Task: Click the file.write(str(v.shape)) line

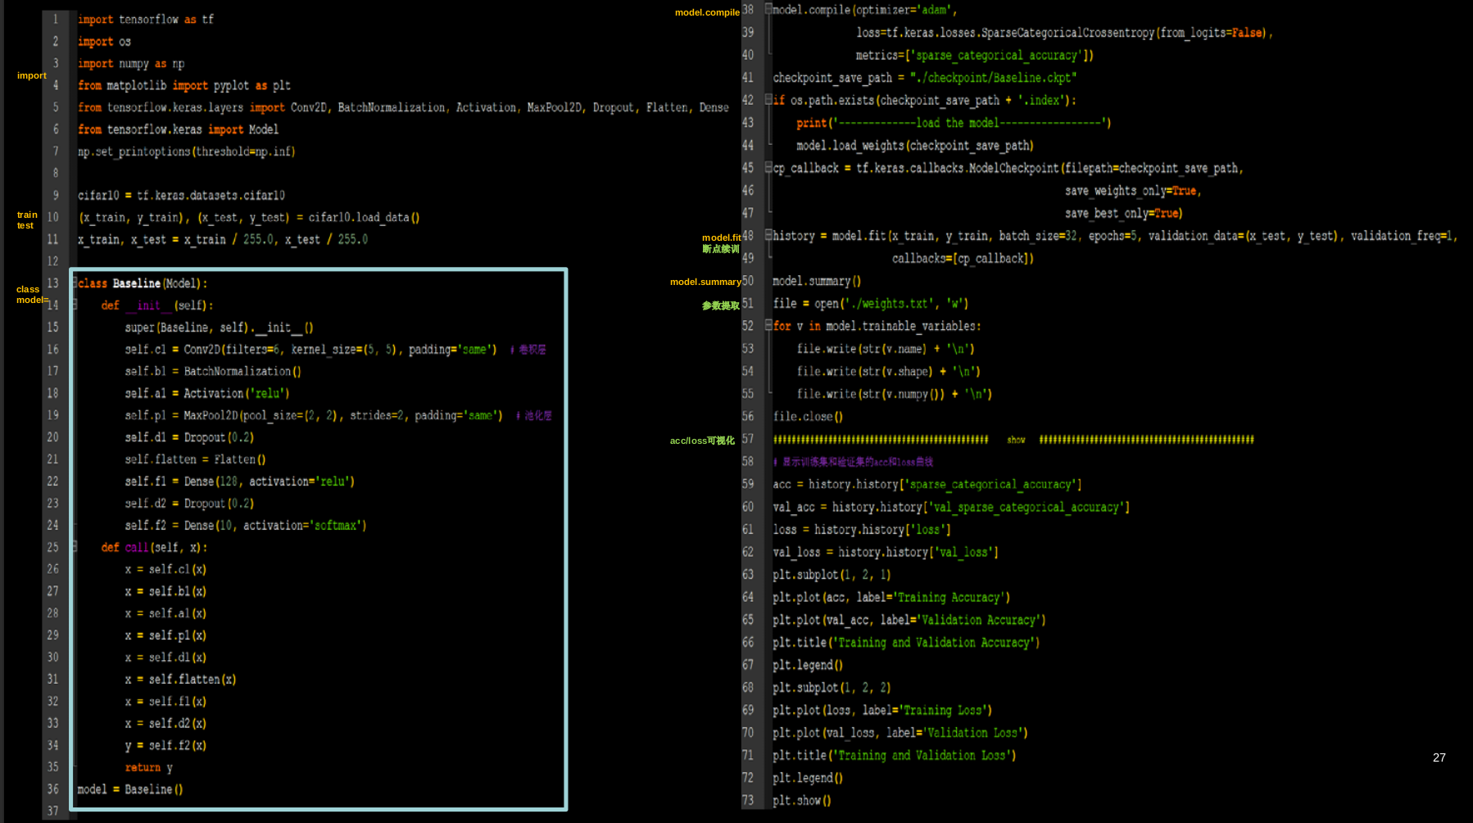Action: [x=889, y=372]
